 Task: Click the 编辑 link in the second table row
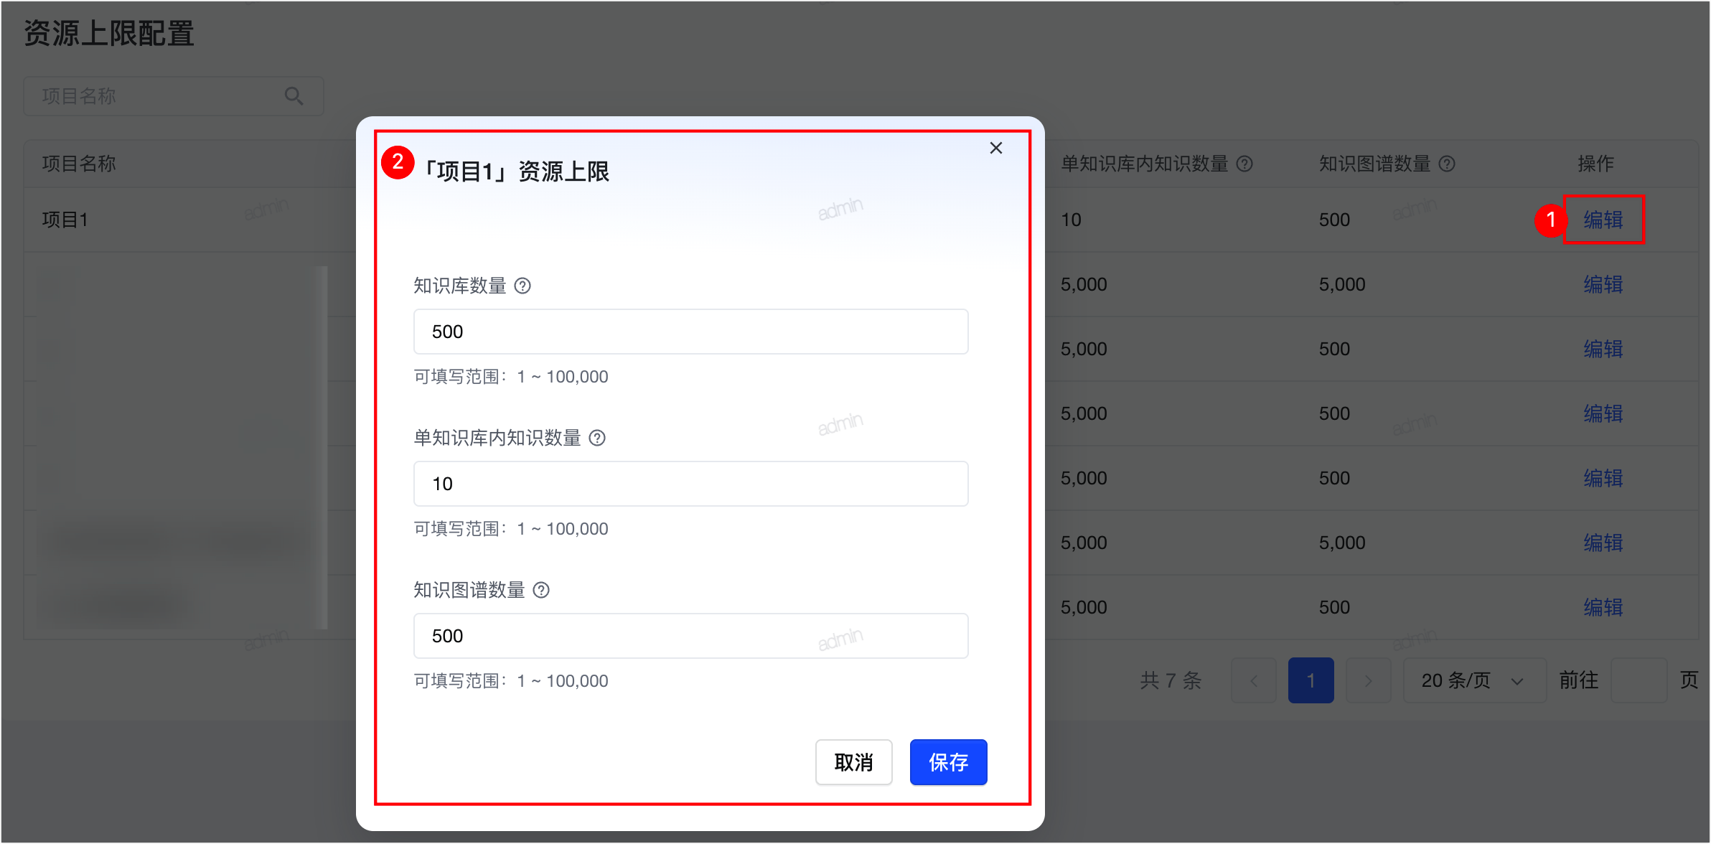(1603, 284)
